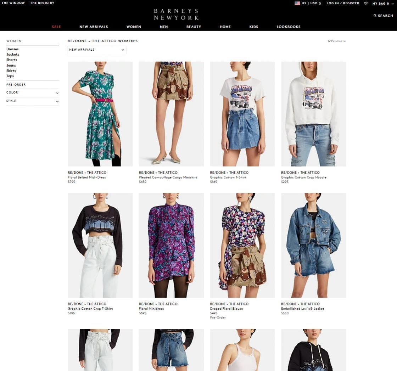Viewport: 397px width, 371px height.
Task: Filter by Shorts category
Action: tap(12, 60)
